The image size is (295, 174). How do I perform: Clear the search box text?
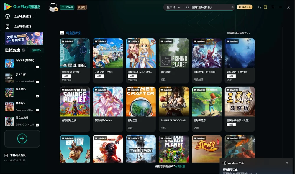[x=232, y=7]
